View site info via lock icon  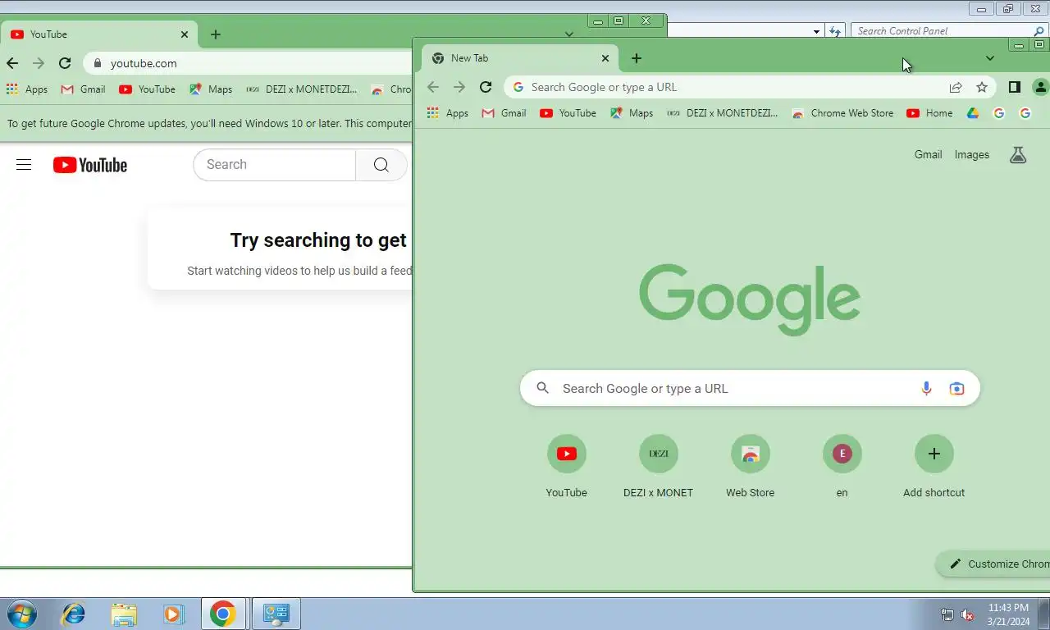[98, 63]
